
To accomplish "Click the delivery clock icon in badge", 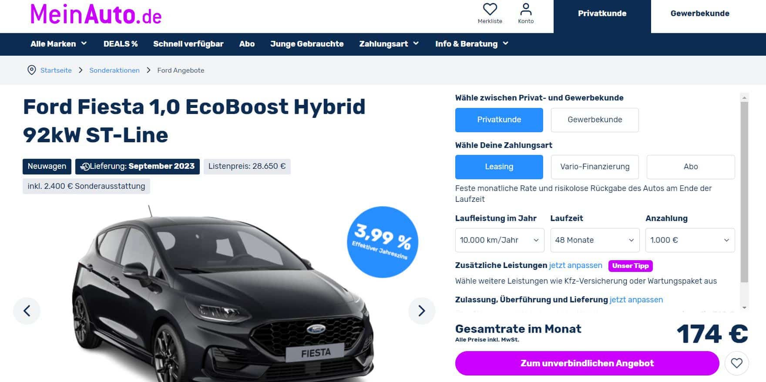I will click(85, 166).
